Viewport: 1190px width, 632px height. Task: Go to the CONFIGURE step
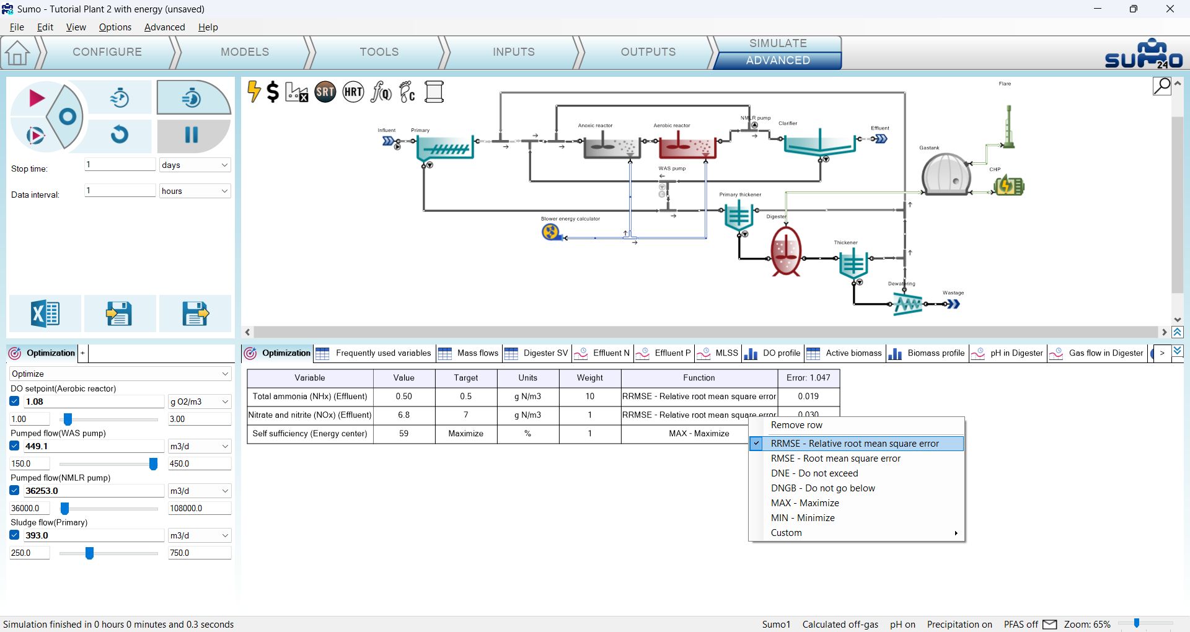[107, 52]
